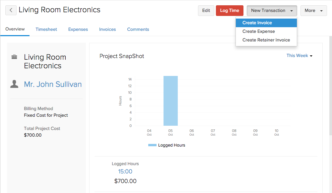The image size is (332, 193).
Task: Click the Living Room Electronics page title
Action: click(59, 10)
